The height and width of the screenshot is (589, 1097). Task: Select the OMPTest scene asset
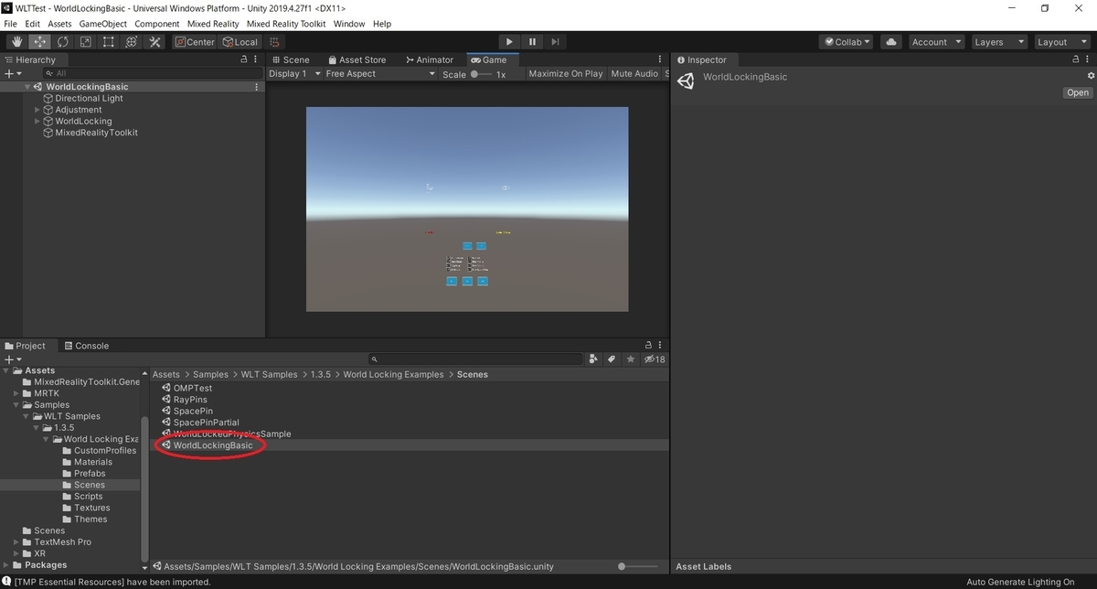(x=192, y=388)
